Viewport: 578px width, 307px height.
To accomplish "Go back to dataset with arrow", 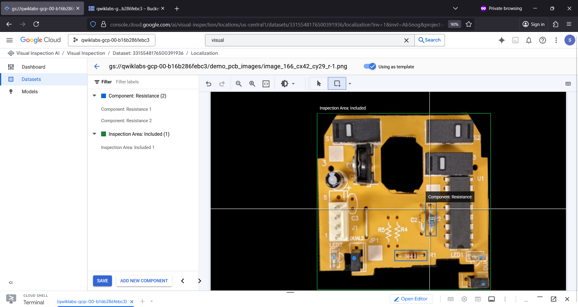I will pos(97,67).
